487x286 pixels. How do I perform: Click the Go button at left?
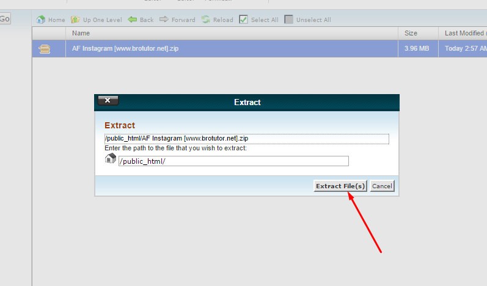point(5,18)
